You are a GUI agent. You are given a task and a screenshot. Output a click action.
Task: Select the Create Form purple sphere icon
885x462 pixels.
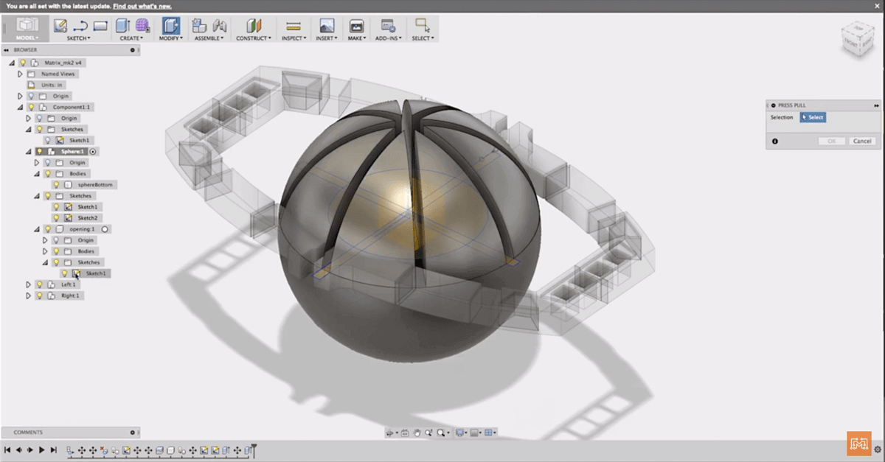coord(143,26)
